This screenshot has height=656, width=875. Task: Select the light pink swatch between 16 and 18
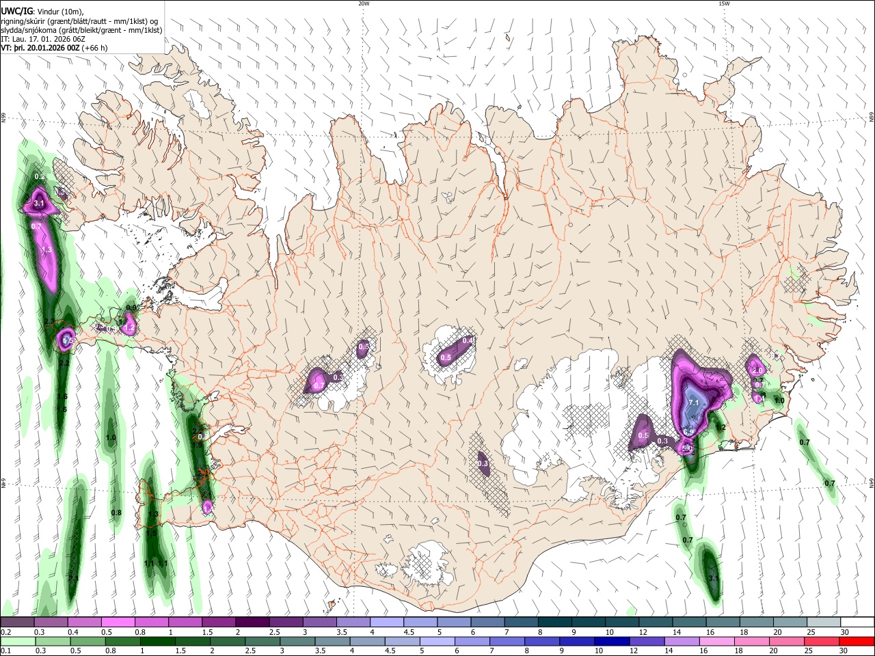tap(716, 641)
